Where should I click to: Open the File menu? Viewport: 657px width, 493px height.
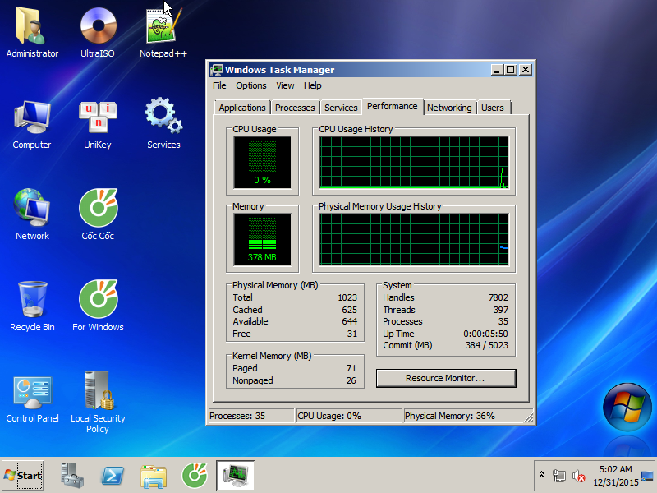click(219, 85)
